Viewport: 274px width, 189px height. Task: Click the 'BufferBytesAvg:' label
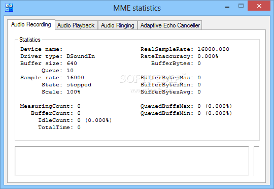point(167,92)
